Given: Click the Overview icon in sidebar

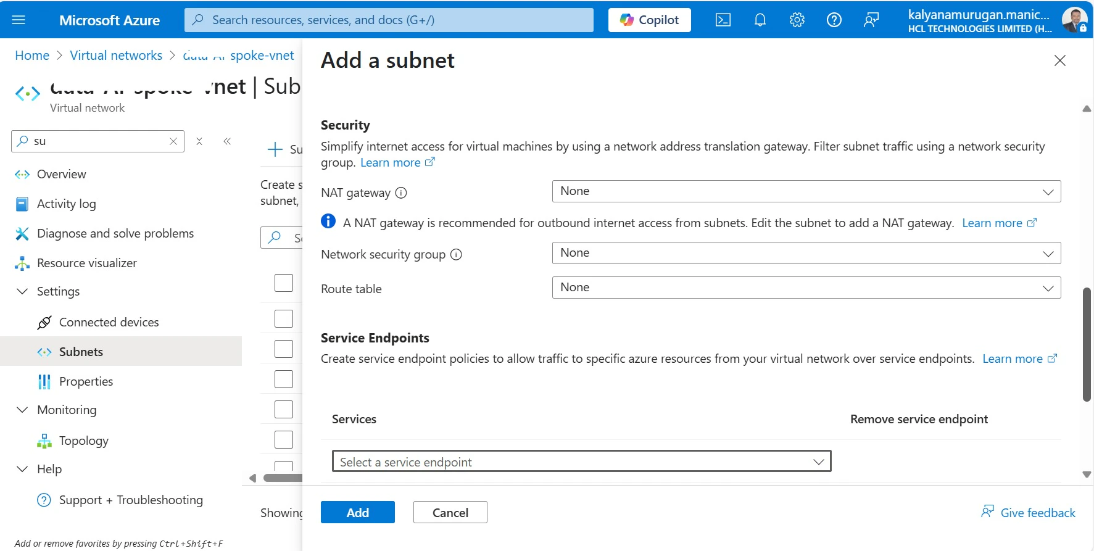Looking at the screenshot, I should tap(22, 175).
